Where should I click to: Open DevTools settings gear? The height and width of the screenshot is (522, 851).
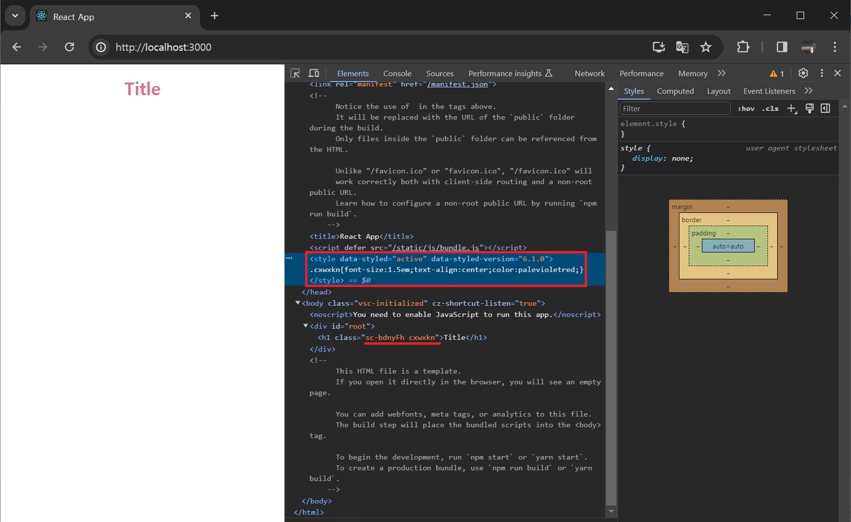coord(803,73)
